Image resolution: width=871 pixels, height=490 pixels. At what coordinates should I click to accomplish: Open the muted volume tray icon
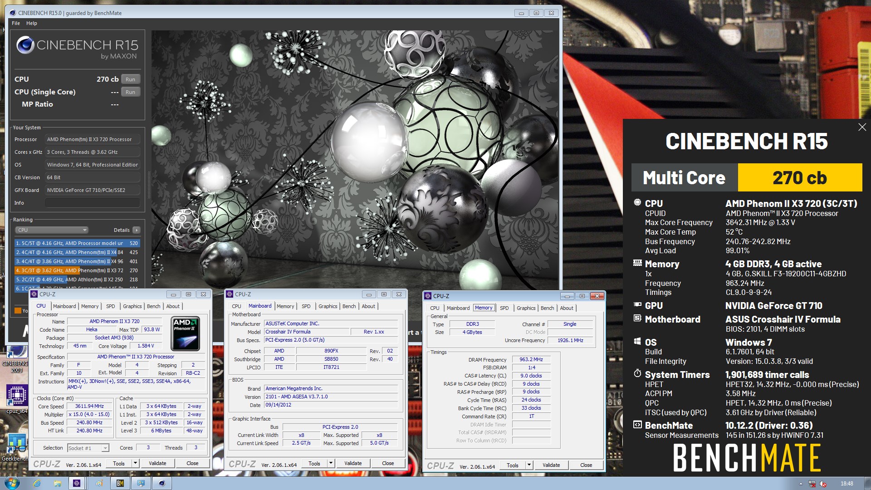(822, 484)
